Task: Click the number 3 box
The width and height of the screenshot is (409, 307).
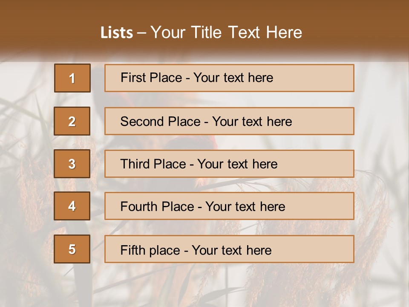Action: point(72,164)
